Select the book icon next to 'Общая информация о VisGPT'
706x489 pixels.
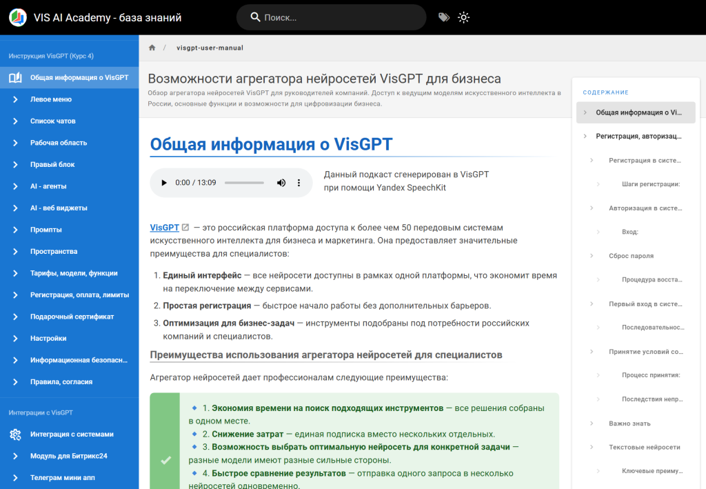pyautogui.click(x=14, y=77)
